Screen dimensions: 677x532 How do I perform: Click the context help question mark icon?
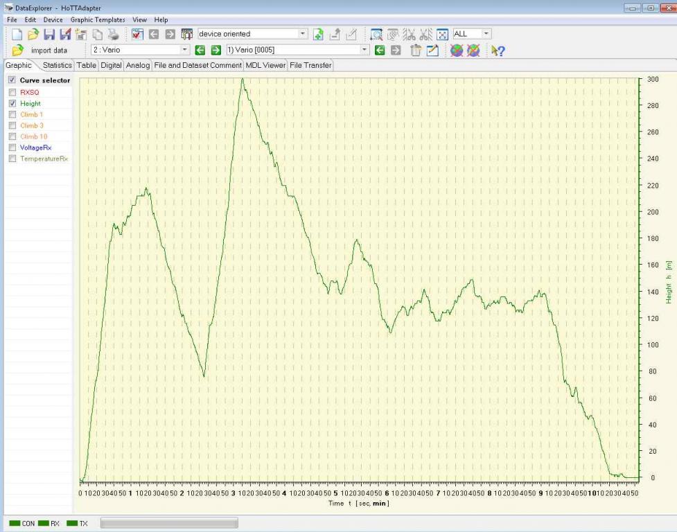(498, 51)
